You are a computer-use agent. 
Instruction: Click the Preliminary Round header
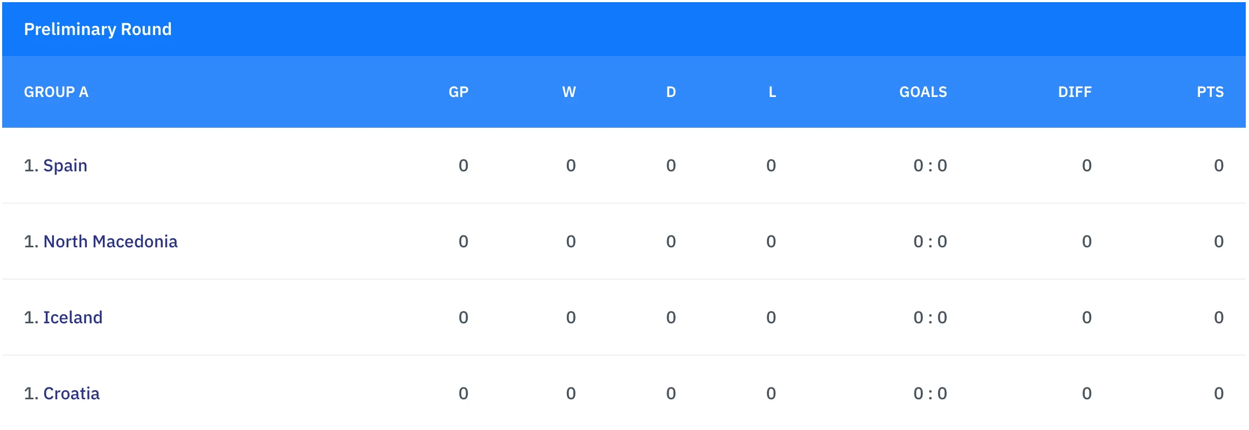point(98,29)
